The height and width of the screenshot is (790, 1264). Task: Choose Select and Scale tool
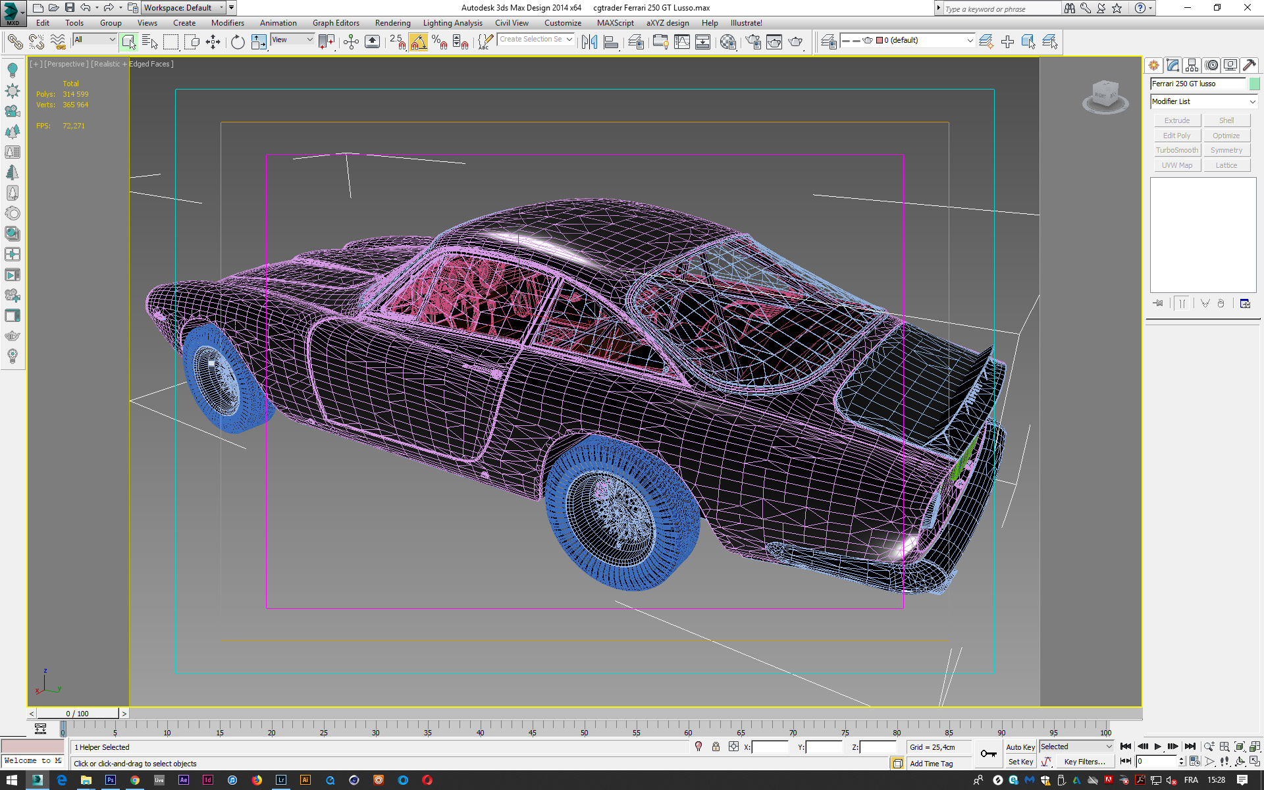(x=259, y=42)
